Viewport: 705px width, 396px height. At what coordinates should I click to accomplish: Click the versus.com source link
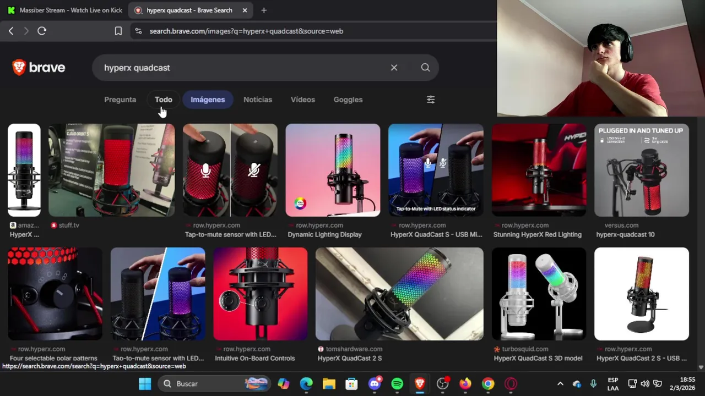[x=621, y=225]
